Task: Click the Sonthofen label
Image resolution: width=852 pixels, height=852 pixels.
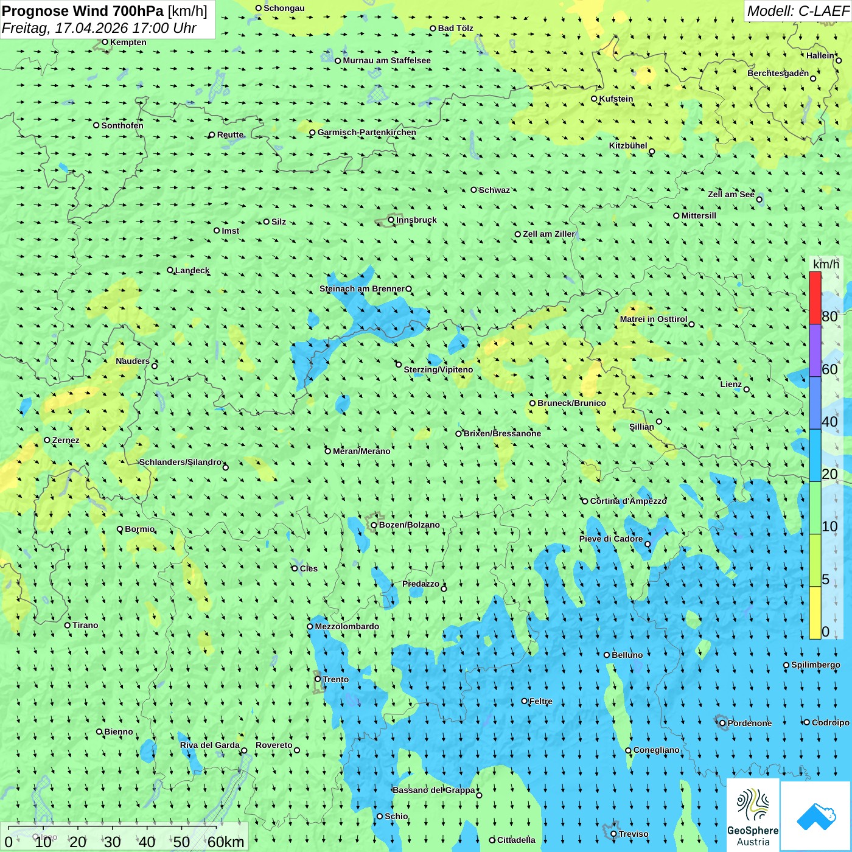Action: (x=122, y=125)
